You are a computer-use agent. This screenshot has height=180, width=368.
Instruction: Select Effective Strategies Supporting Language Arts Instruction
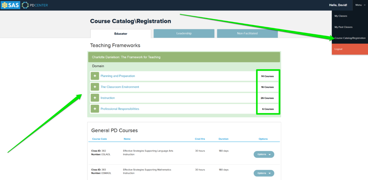click(x=148, y=153)
